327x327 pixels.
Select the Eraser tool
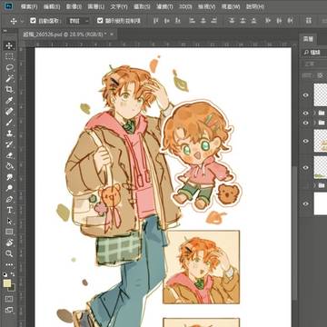click(x=9, y=155)
